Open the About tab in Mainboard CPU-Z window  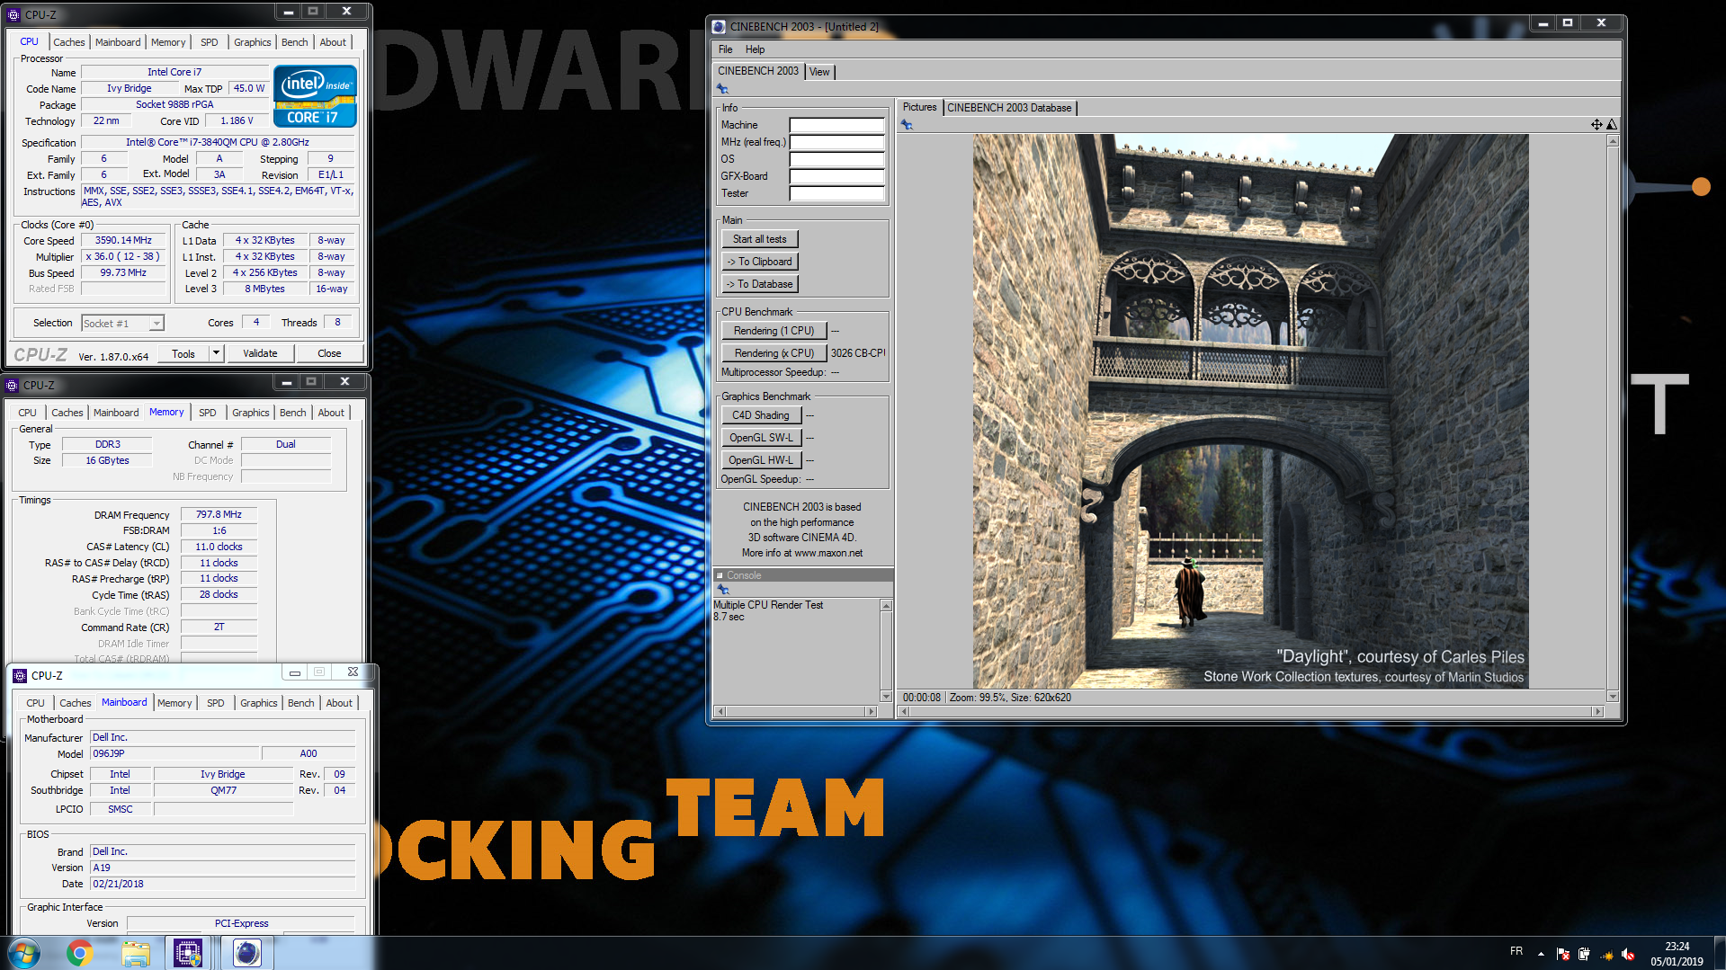tap(339, 703)
